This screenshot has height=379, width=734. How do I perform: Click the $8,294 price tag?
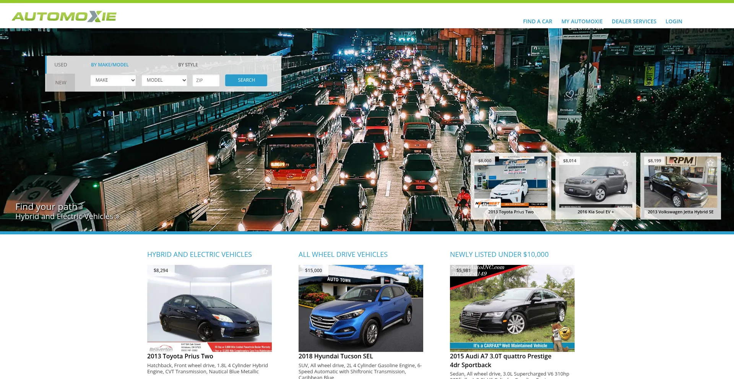pos(161,270)
